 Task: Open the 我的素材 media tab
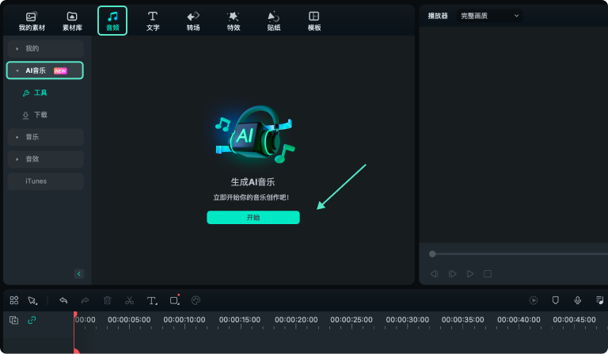32,21
